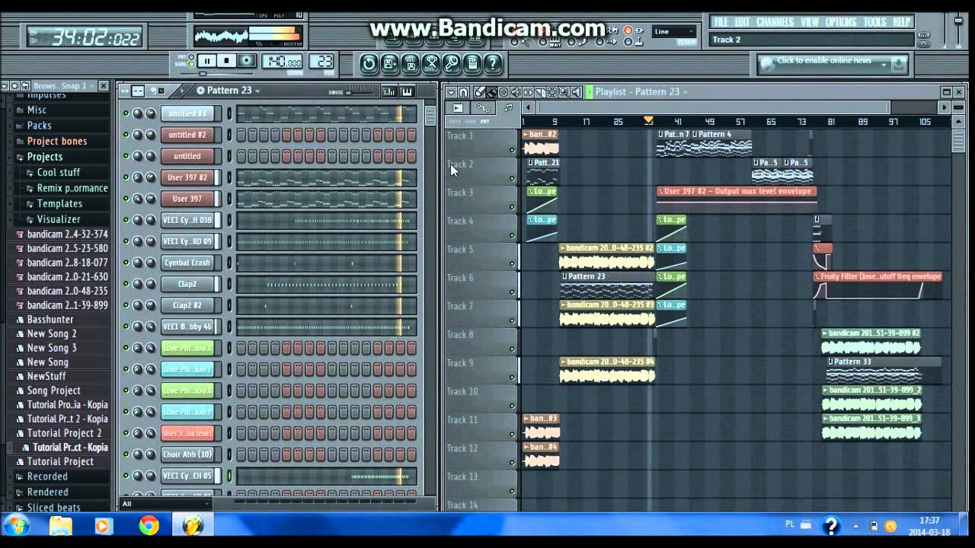The height and width of the screenshot is (548, 975).
Task: Click the record button in transport
Action: coord(247,62)
